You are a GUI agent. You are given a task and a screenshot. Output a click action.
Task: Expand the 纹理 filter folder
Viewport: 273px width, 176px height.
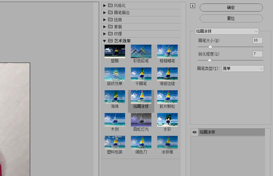pyautogui.click(x=105, y=34)
